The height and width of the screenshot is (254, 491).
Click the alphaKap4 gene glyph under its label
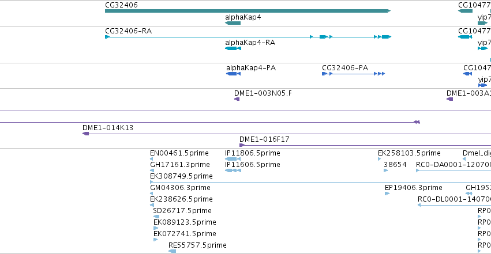point(233,23)
